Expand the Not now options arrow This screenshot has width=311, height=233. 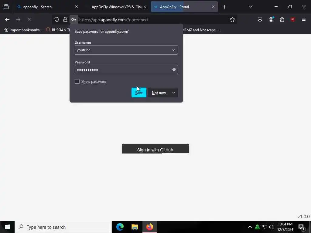[x=174, y=93]
